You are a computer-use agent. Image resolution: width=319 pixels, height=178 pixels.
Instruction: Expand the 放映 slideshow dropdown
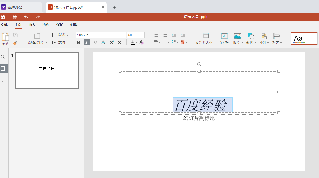[x=67, y=43]
